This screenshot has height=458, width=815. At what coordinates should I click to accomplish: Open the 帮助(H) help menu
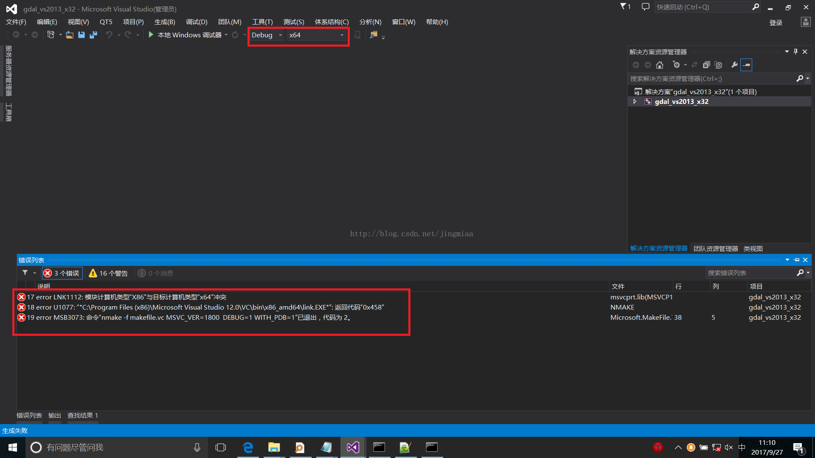437,22
